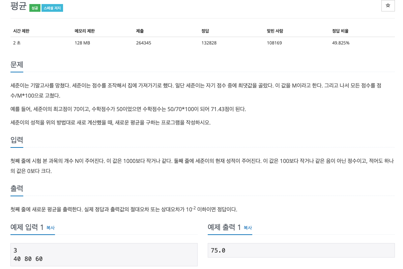
Task: Click the star bookmark icon
Action: coord(388,6)
